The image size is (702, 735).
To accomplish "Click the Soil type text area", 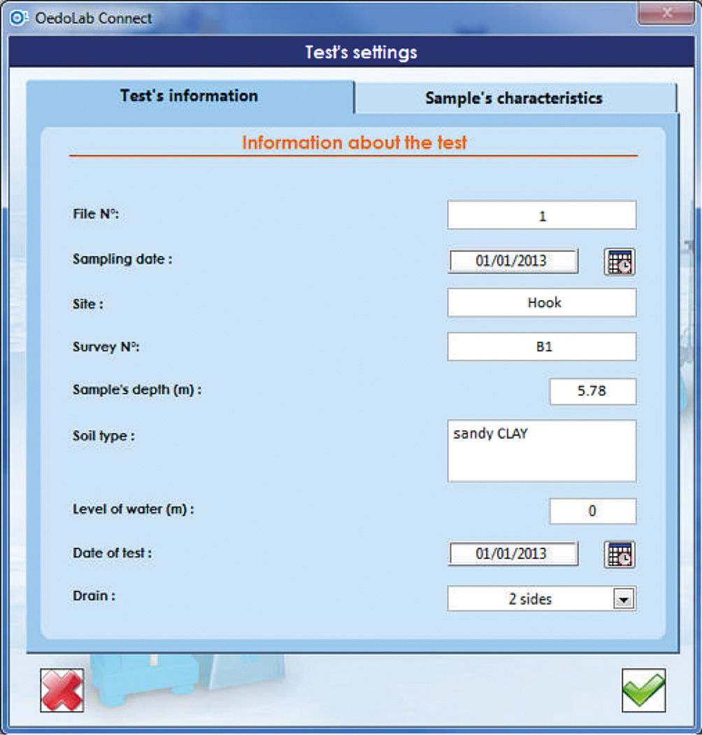I will point(542,451).
